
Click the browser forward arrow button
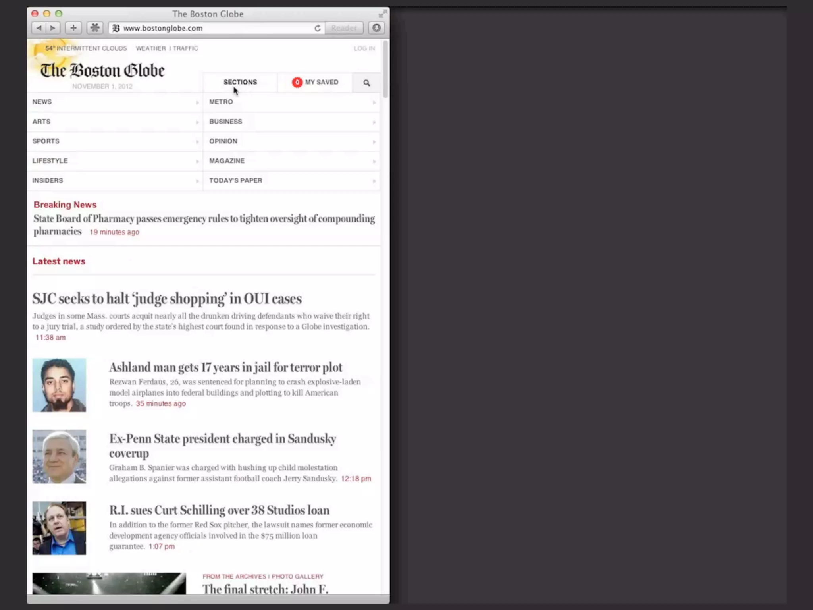click(x=53, y=28)
